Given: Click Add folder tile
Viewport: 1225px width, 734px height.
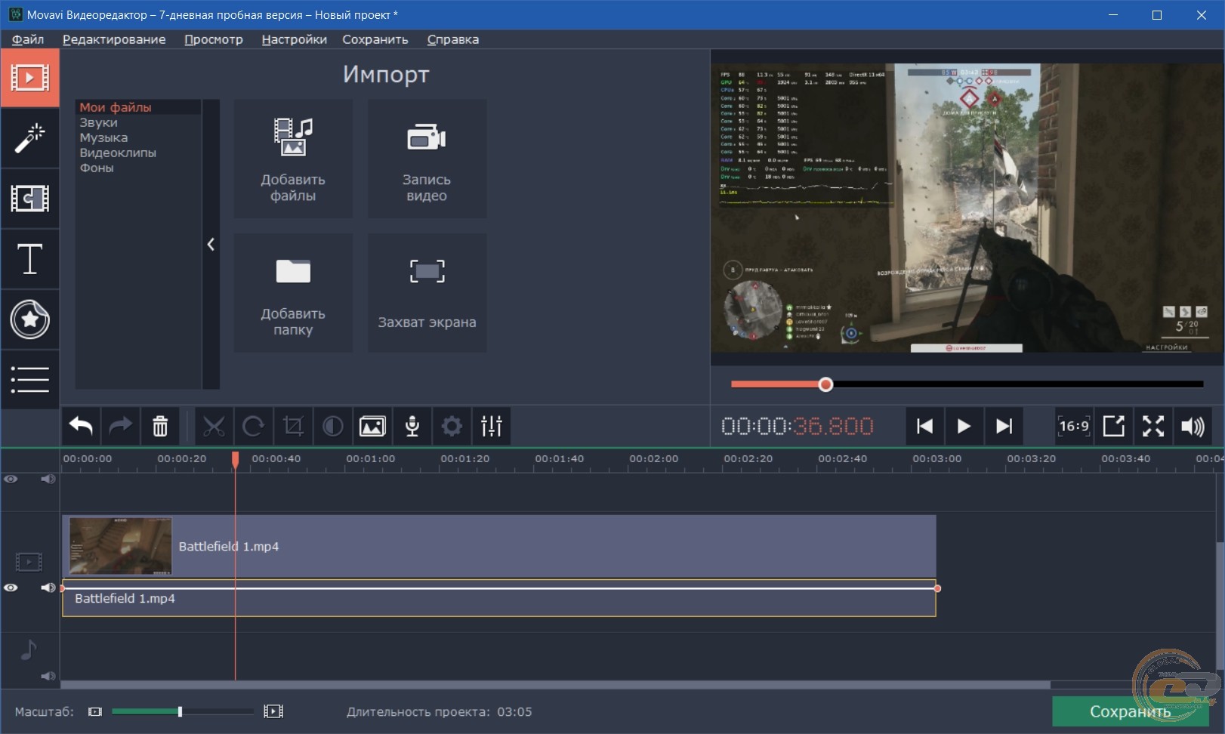Looking at the screenshot, I should click(293, 293).
